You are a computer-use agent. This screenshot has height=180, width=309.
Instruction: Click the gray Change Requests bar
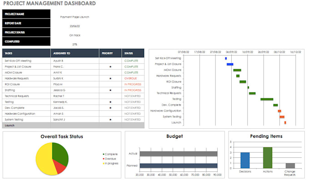click(x=290, y=165)
